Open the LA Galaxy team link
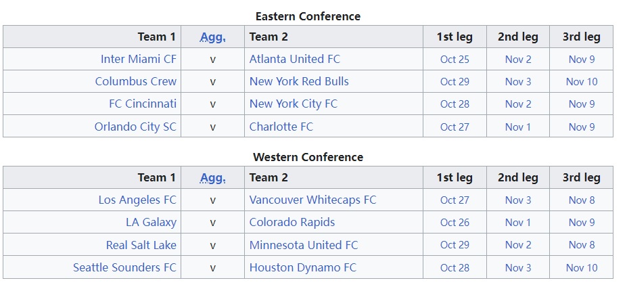Screen dimensions: 627x289 pos(151,222)
